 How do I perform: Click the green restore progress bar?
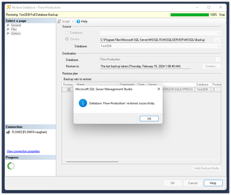coord(189,15)
